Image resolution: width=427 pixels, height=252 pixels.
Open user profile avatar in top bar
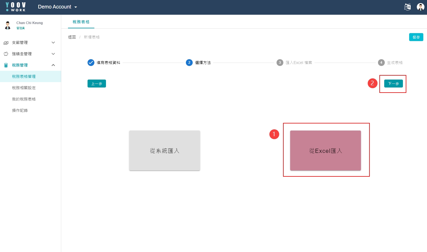click(x=420, y=7)
